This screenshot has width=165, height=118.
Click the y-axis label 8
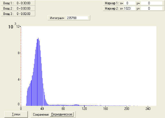19,53
